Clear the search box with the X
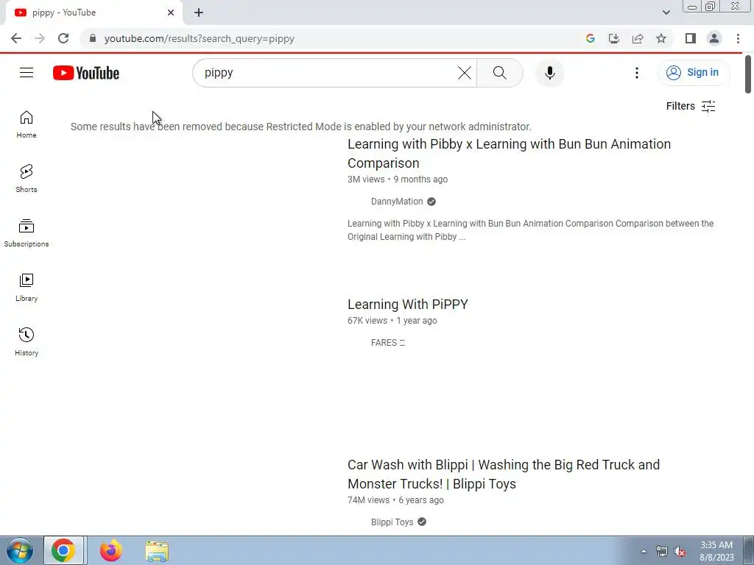The width and height of the screenshot is (754, 565). tap(464, 73)
